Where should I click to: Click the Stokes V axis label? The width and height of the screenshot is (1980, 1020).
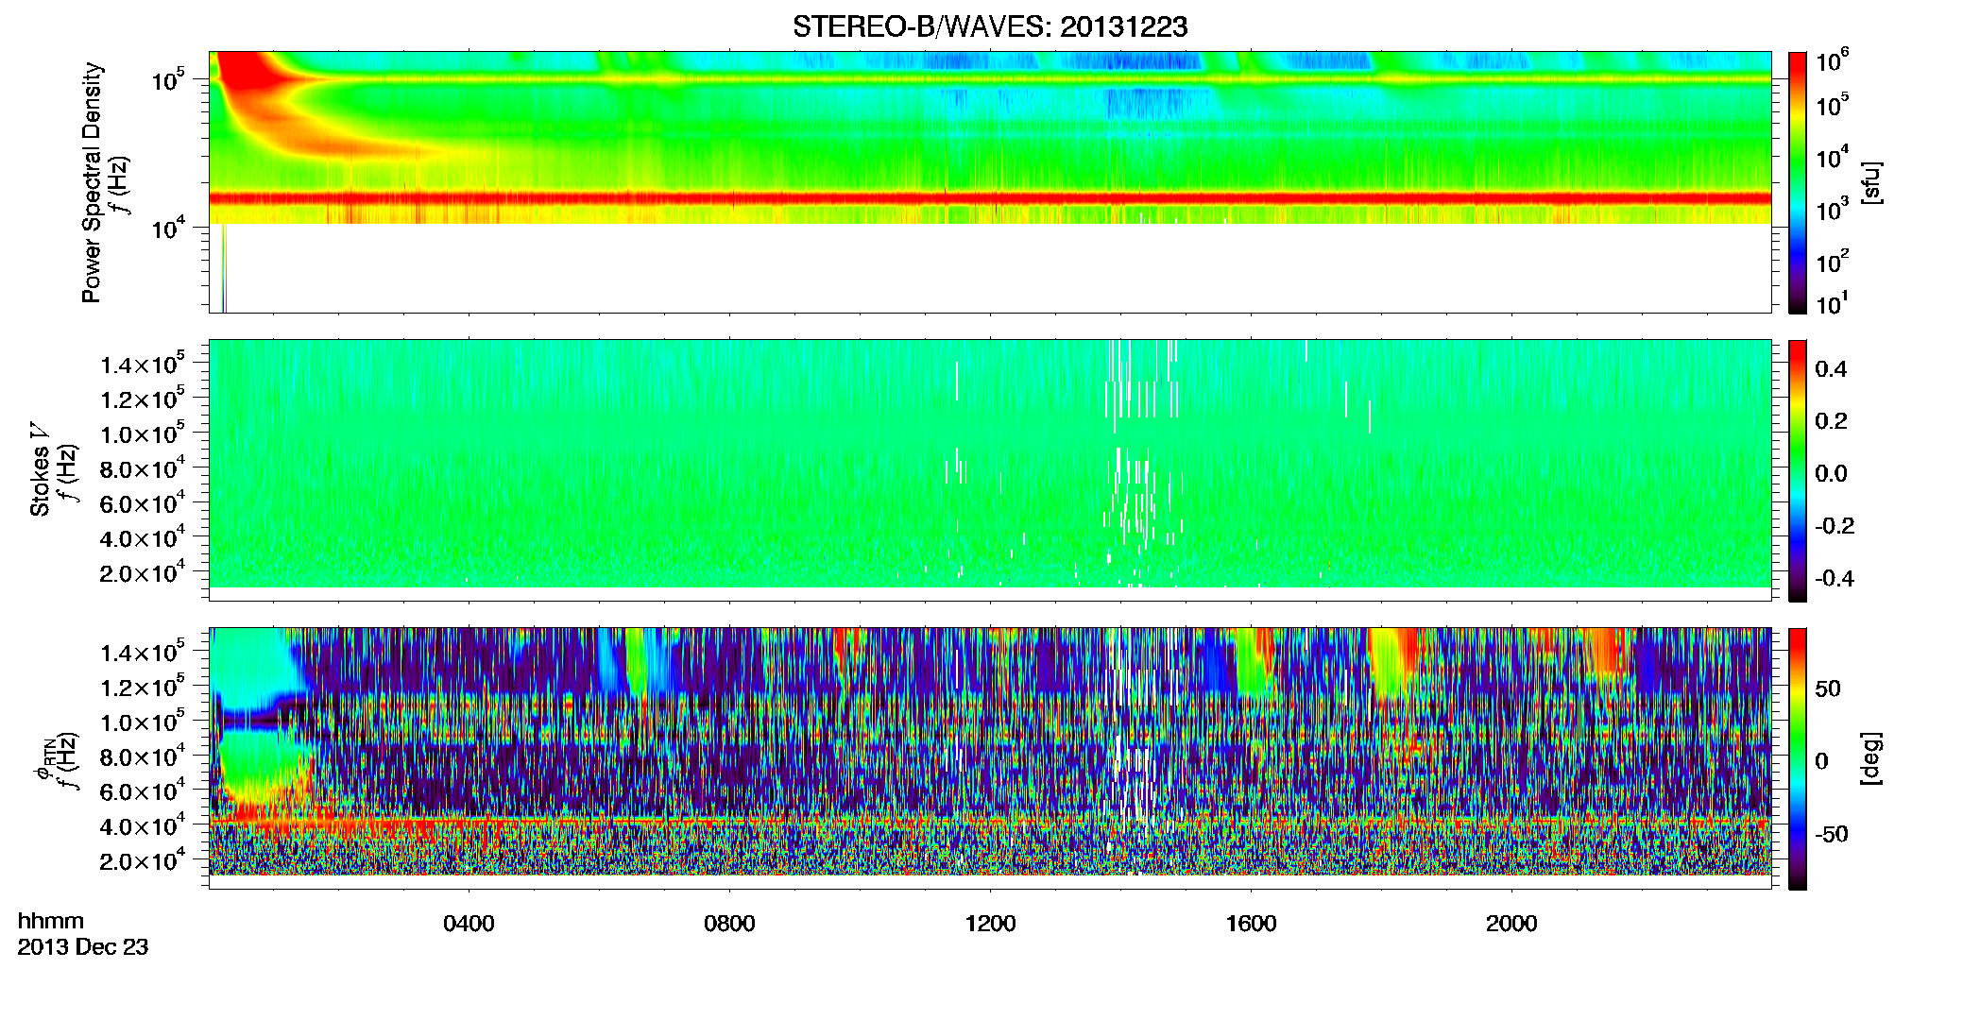coord(41,469)
